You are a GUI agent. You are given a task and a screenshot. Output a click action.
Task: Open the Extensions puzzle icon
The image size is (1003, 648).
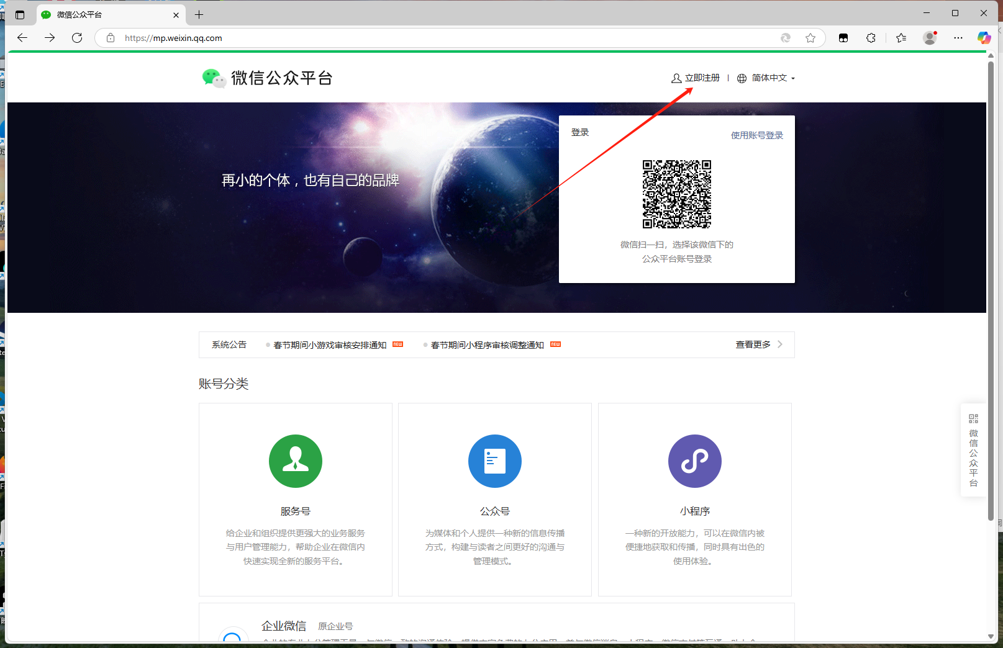coord(871,38)
